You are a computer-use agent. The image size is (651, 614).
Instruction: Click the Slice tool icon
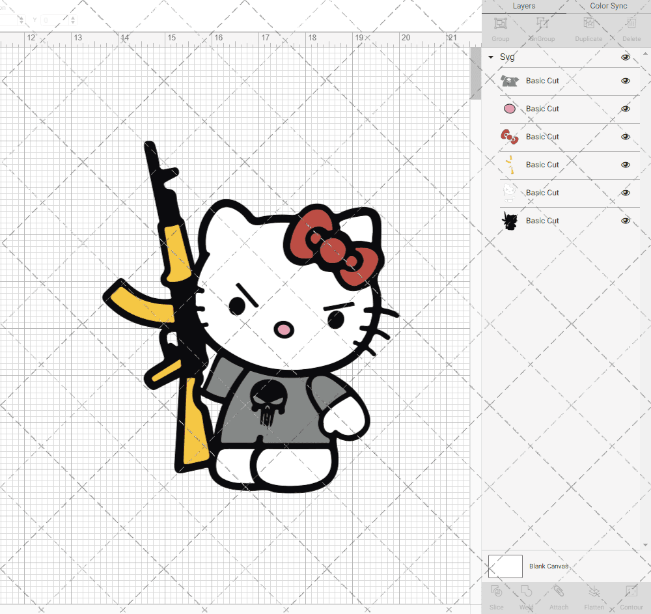[x=496, y=591]
